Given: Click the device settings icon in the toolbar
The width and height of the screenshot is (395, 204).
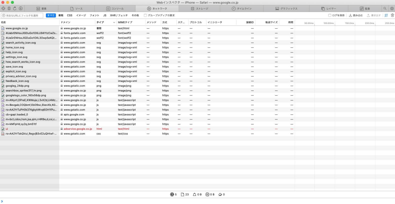Looking at the screenshot, I should [x=9, y=8].
